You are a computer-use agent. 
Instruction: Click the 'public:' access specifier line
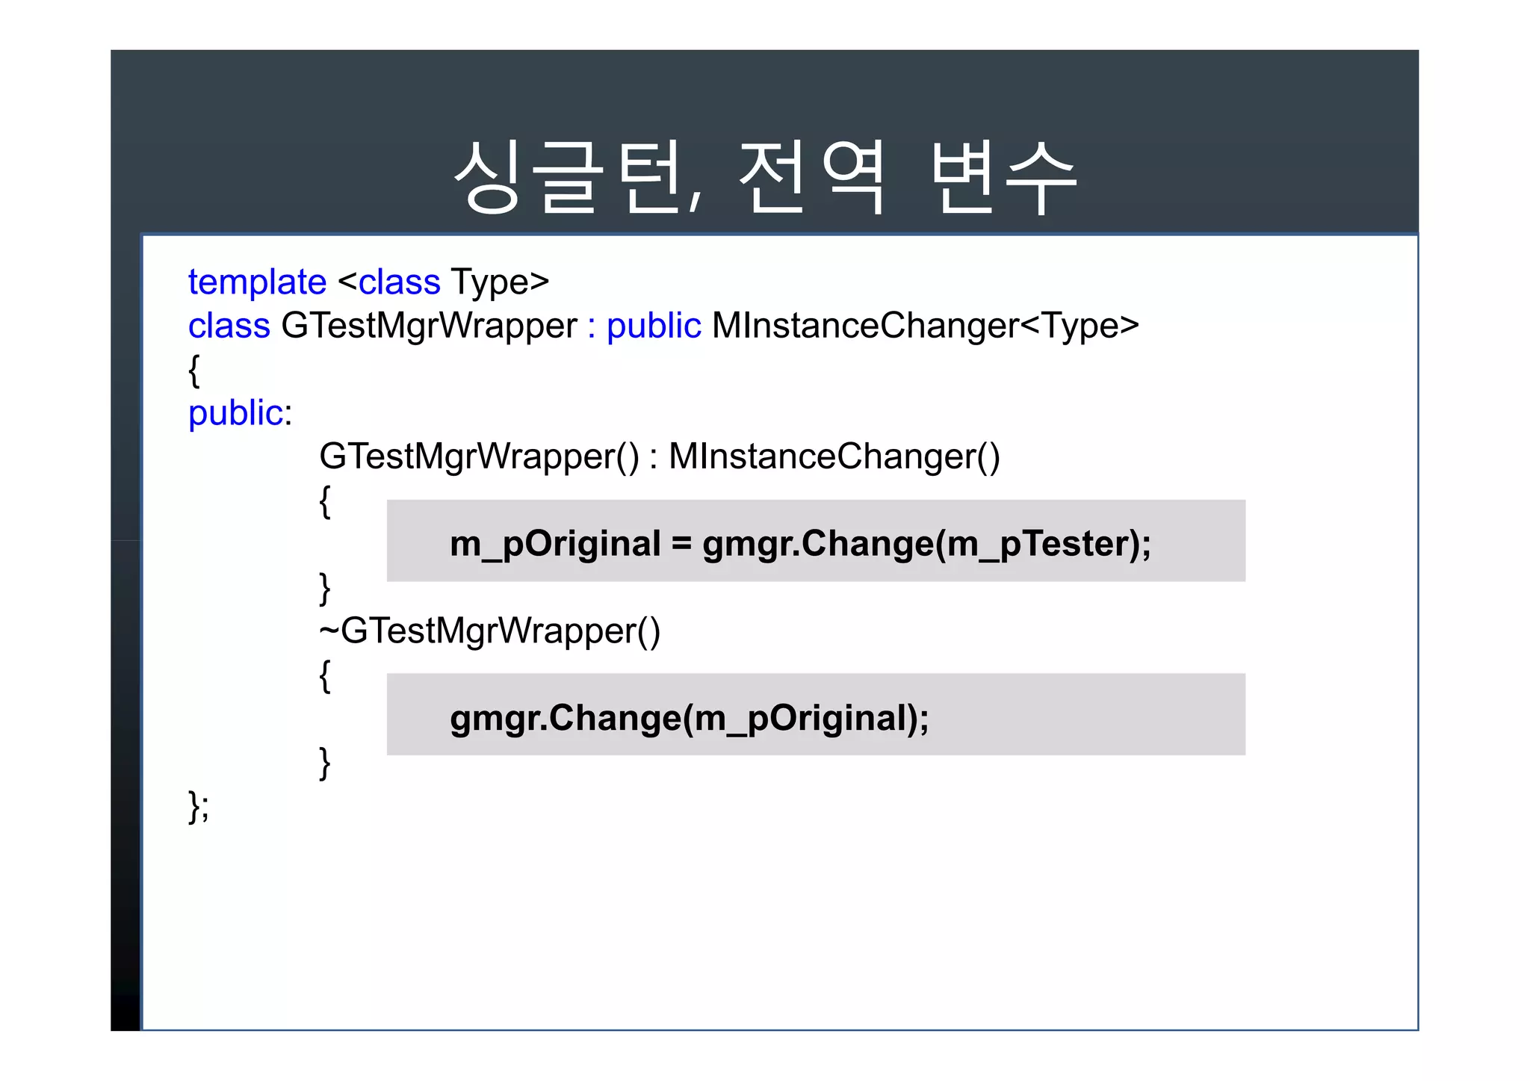click(240, 414)
